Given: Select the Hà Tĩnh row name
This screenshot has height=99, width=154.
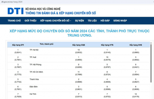Looking at the screenshot, I should point(33,94).
